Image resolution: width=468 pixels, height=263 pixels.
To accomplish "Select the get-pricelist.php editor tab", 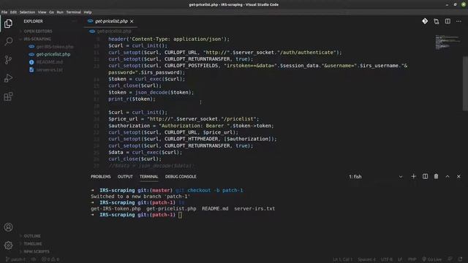I will [x=110, y=21].
